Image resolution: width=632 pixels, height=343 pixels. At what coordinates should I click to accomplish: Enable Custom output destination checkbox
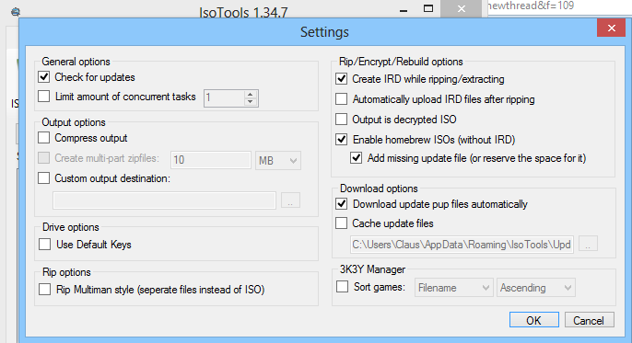point(44,177)
